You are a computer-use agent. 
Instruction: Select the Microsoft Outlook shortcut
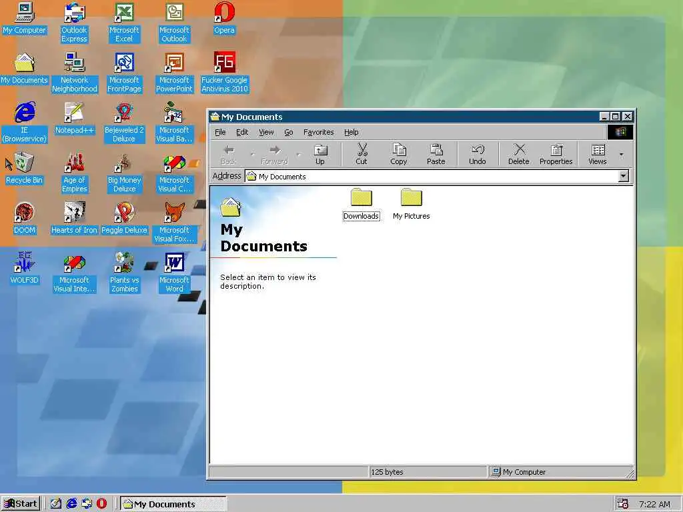pos(174,22)
